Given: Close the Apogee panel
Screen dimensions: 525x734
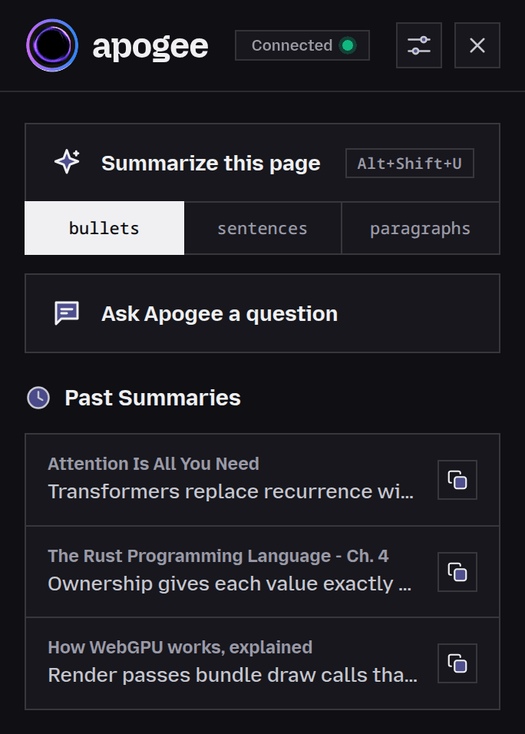Looking at the screenshot, I should [477, 45].
